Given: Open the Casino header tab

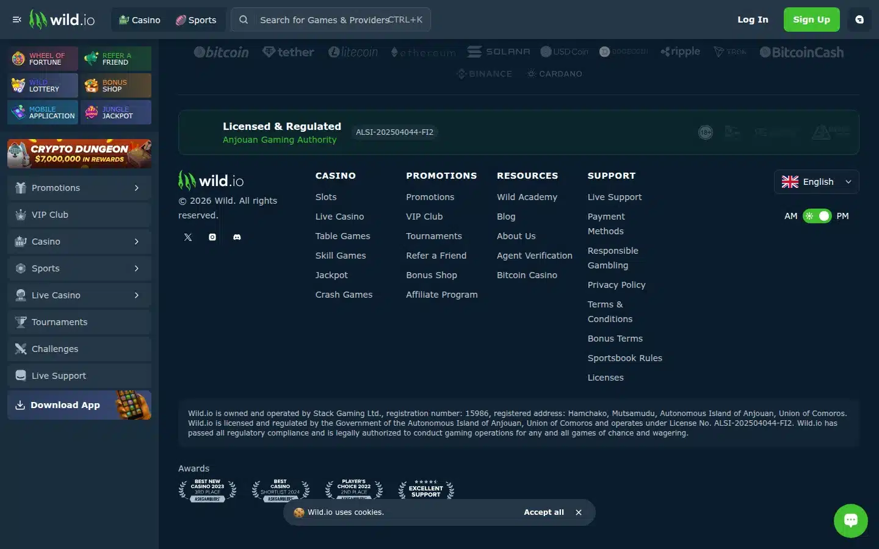Looking at the screenshot, I should [140, 20].
